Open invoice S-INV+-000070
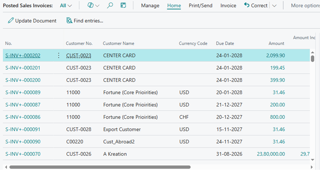 click(x=23, y=154)
